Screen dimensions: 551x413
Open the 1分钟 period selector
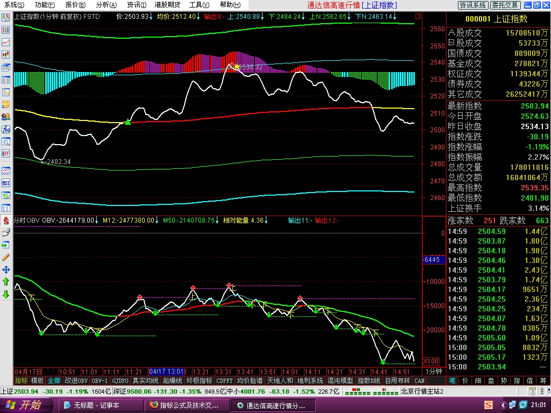(x=434, y=372)
